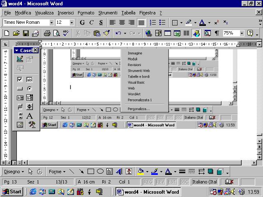Cut selection with the scissors icon
The height and width of the screenshot is (197, 263).
[78, 33]
